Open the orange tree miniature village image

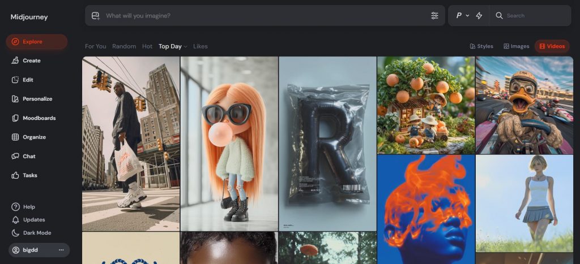[x=426, y=105]
